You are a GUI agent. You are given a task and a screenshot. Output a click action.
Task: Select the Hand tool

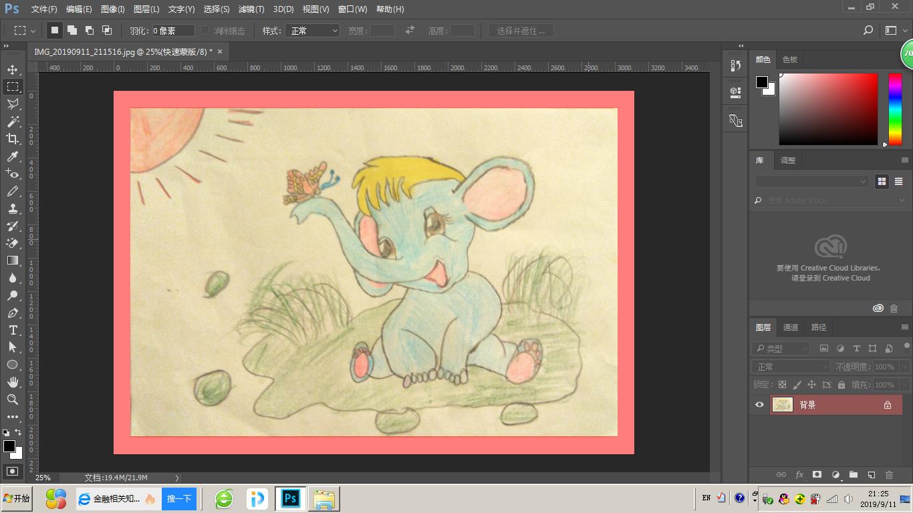click(12, 382)
